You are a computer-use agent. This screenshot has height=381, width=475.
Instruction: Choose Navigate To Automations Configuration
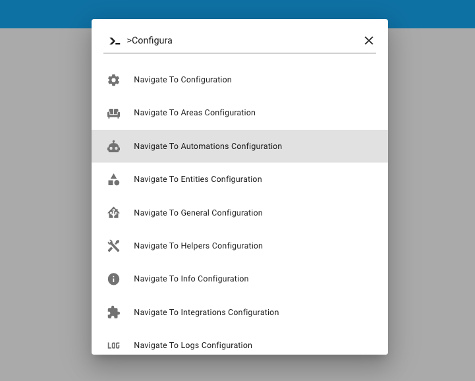208,146
